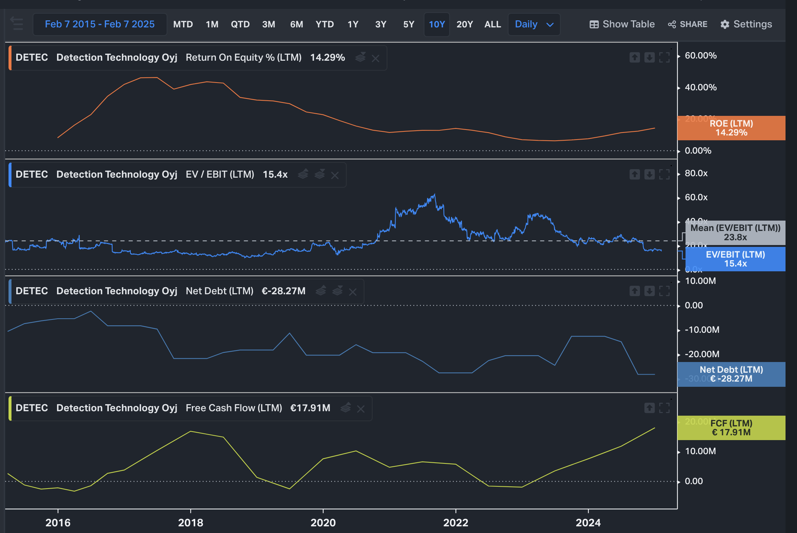Switch to the 1Y time range
Viewport: 797px width, 533px height.
(353, 24)
